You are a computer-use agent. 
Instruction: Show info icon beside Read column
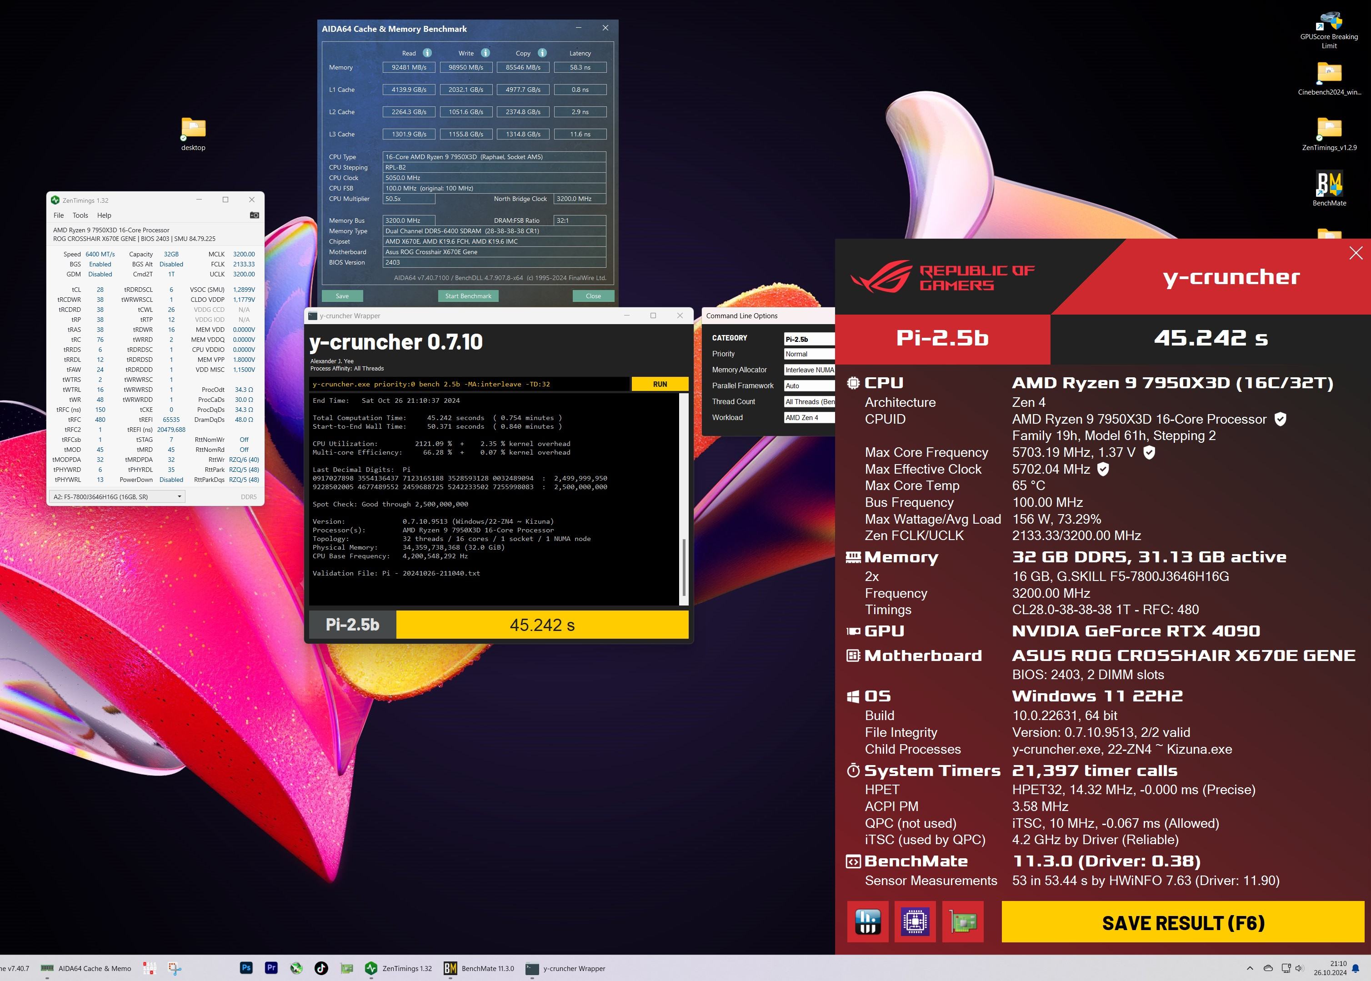(427, 53)
